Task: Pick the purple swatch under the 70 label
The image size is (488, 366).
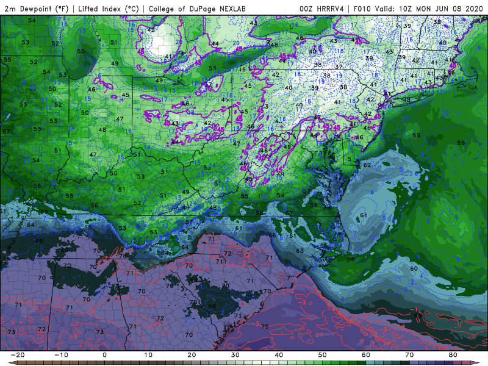Action: [414, 362]
